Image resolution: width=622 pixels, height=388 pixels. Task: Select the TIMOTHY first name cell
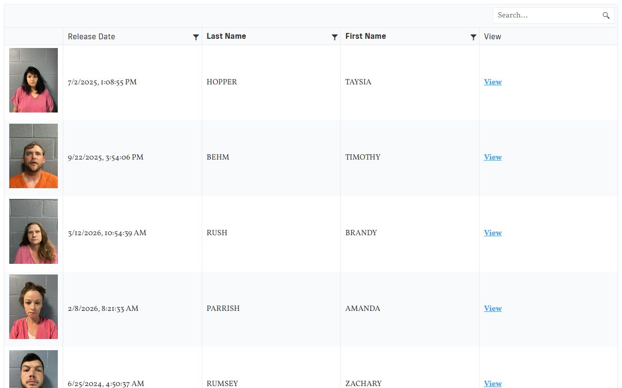tap(410, 158)
